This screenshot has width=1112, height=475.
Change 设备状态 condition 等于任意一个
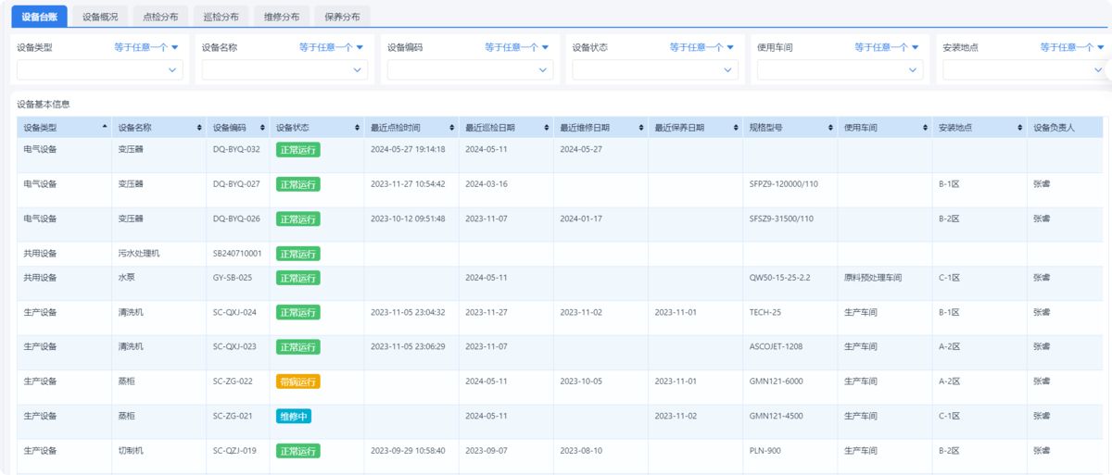point(702,47)
